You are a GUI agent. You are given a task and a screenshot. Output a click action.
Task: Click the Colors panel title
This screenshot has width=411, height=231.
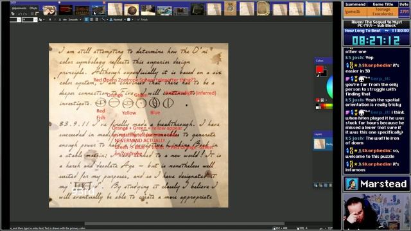tap(320, 60)
